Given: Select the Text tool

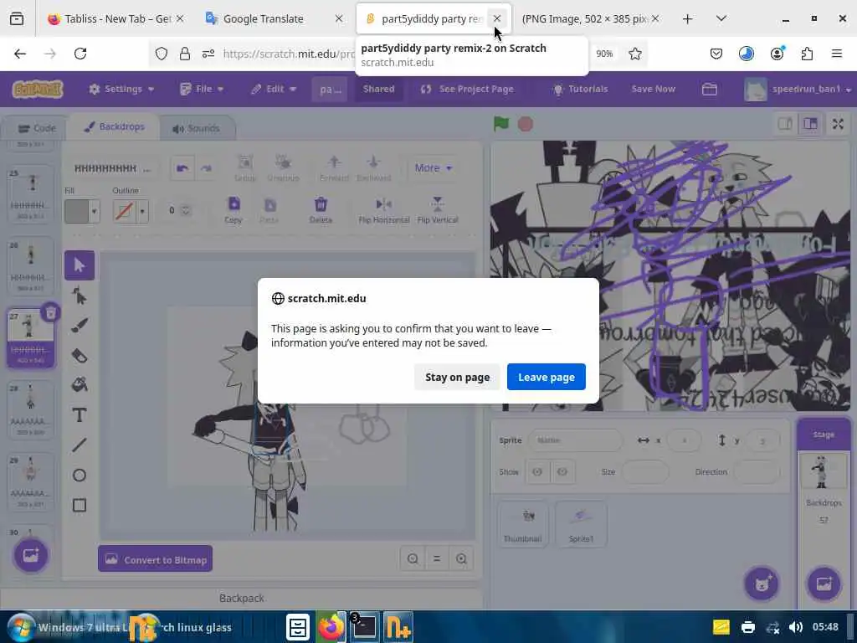Looking at the screenshot, I should pos(80,415).
